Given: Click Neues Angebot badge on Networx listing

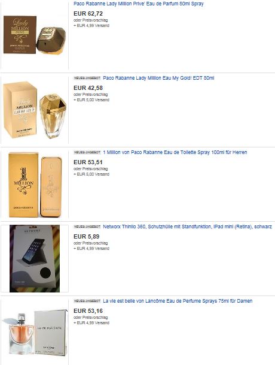Looking at the screenshot, I should pos(87,227).
